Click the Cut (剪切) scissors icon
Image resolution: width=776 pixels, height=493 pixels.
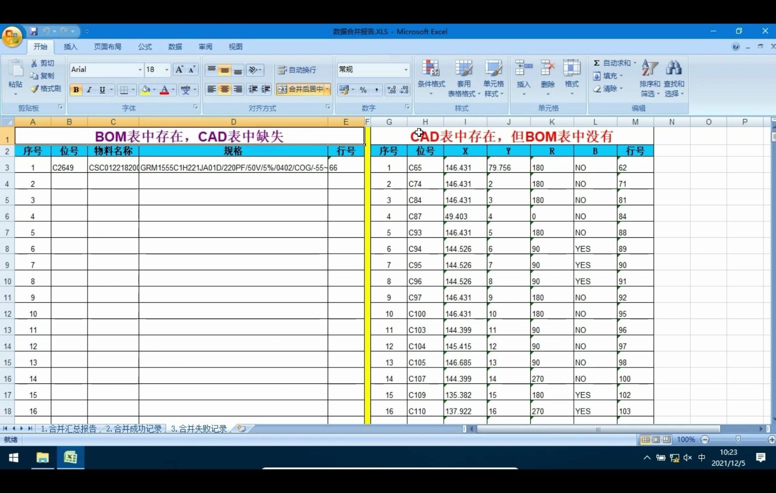(x=34, y=63)
